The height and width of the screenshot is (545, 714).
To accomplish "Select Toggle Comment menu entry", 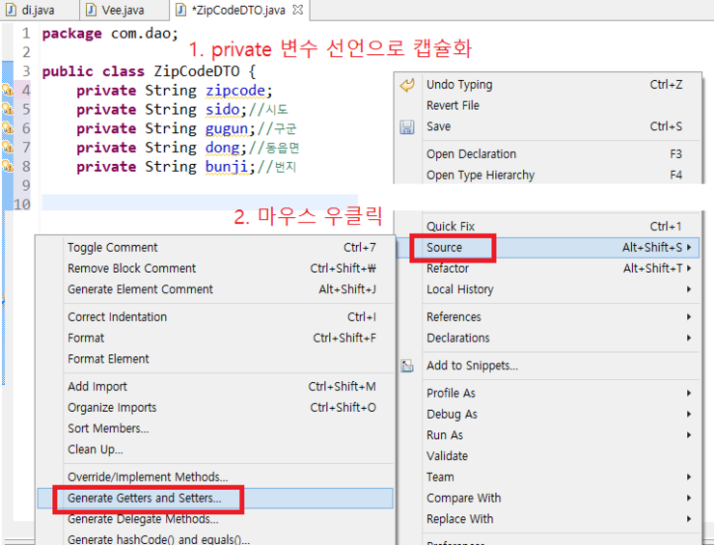I will point(113,248).
